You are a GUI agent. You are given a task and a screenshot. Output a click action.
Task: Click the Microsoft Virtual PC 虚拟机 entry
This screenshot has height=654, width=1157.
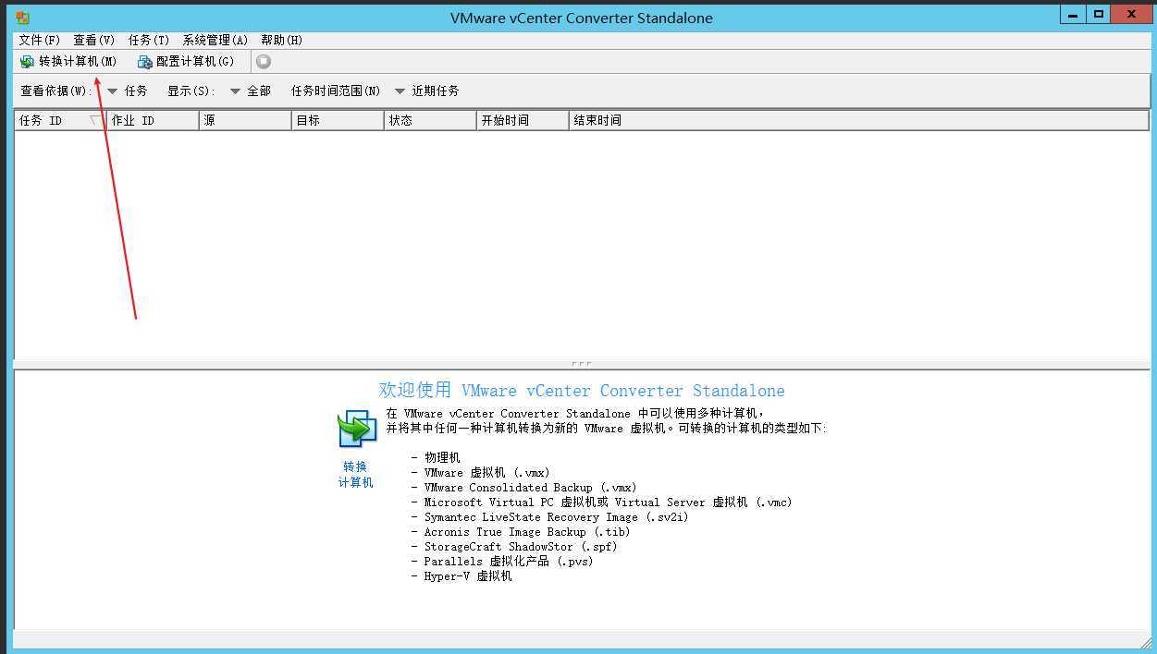click(609, 502)
